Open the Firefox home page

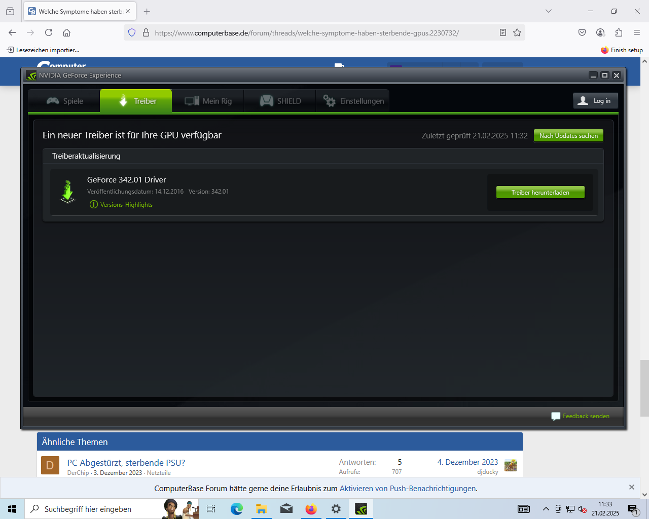pos(66,32)
